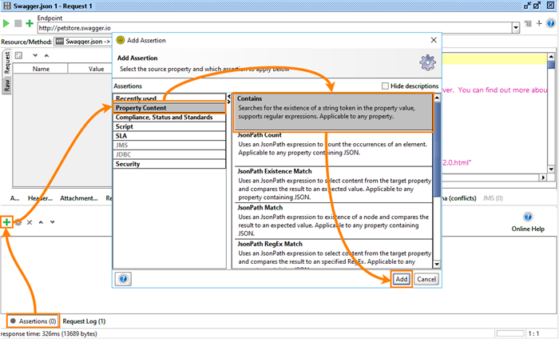Click the green Add Assertion plus icon
This screenshot has width=559, height=339.
(x=6, y=221)
